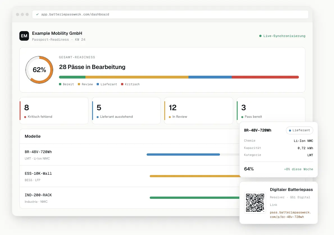The image size is (334, 235).
Task: Click the Live-Synchronisierung status indicator
Action: (x=282, y=36)
